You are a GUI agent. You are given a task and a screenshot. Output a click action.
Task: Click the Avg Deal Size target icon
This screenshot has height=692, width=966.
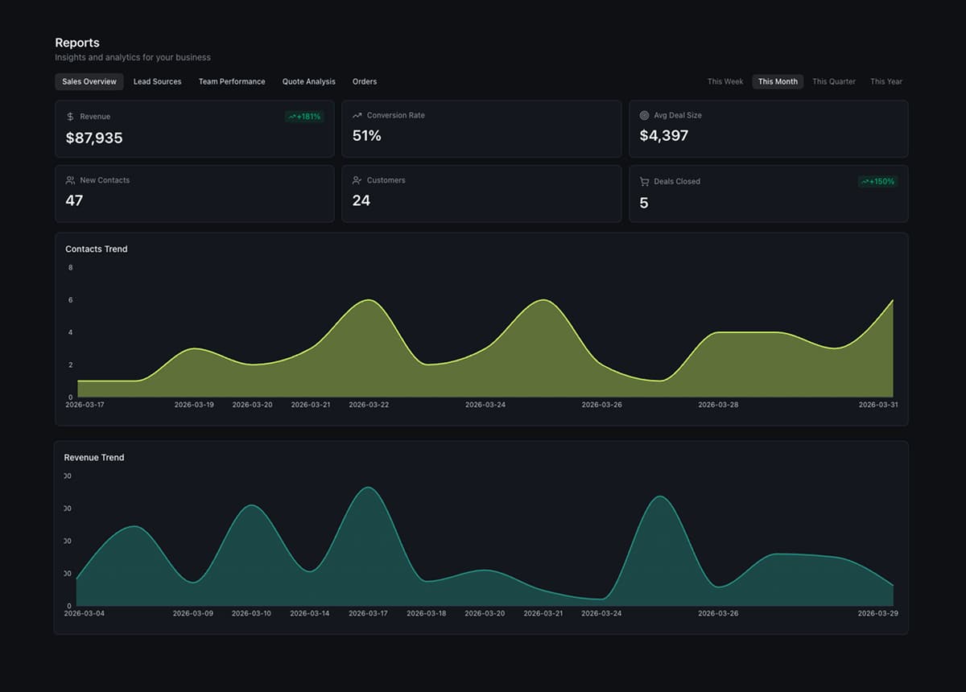coord(644,115)
